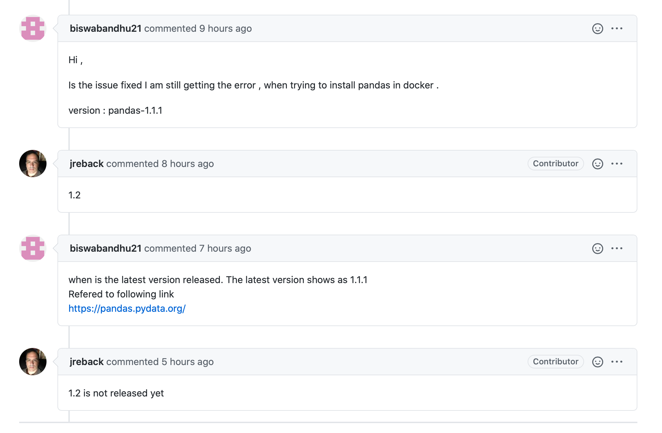Add reaction to biswabandhu21's 7 hours ago comment
662x433 pixels.
tap(597, 249)
